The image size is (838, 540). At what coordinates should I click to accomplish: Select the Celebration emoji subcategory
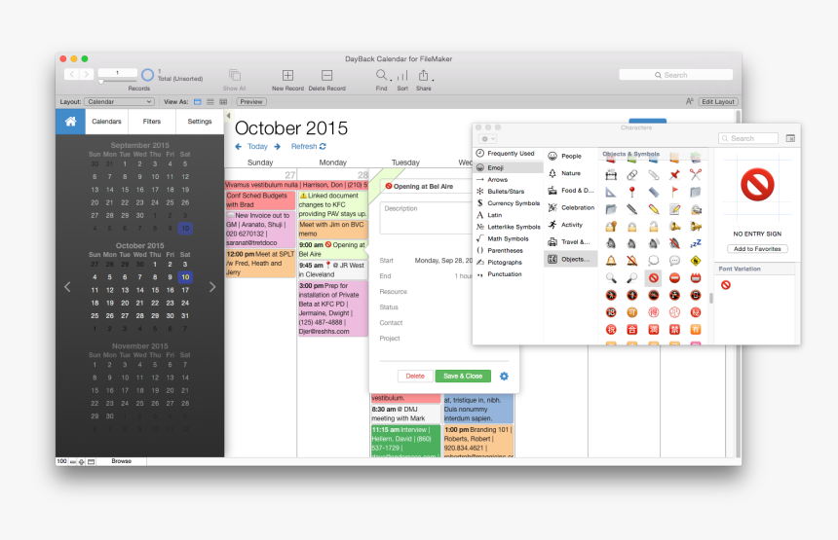click(571, 207)
